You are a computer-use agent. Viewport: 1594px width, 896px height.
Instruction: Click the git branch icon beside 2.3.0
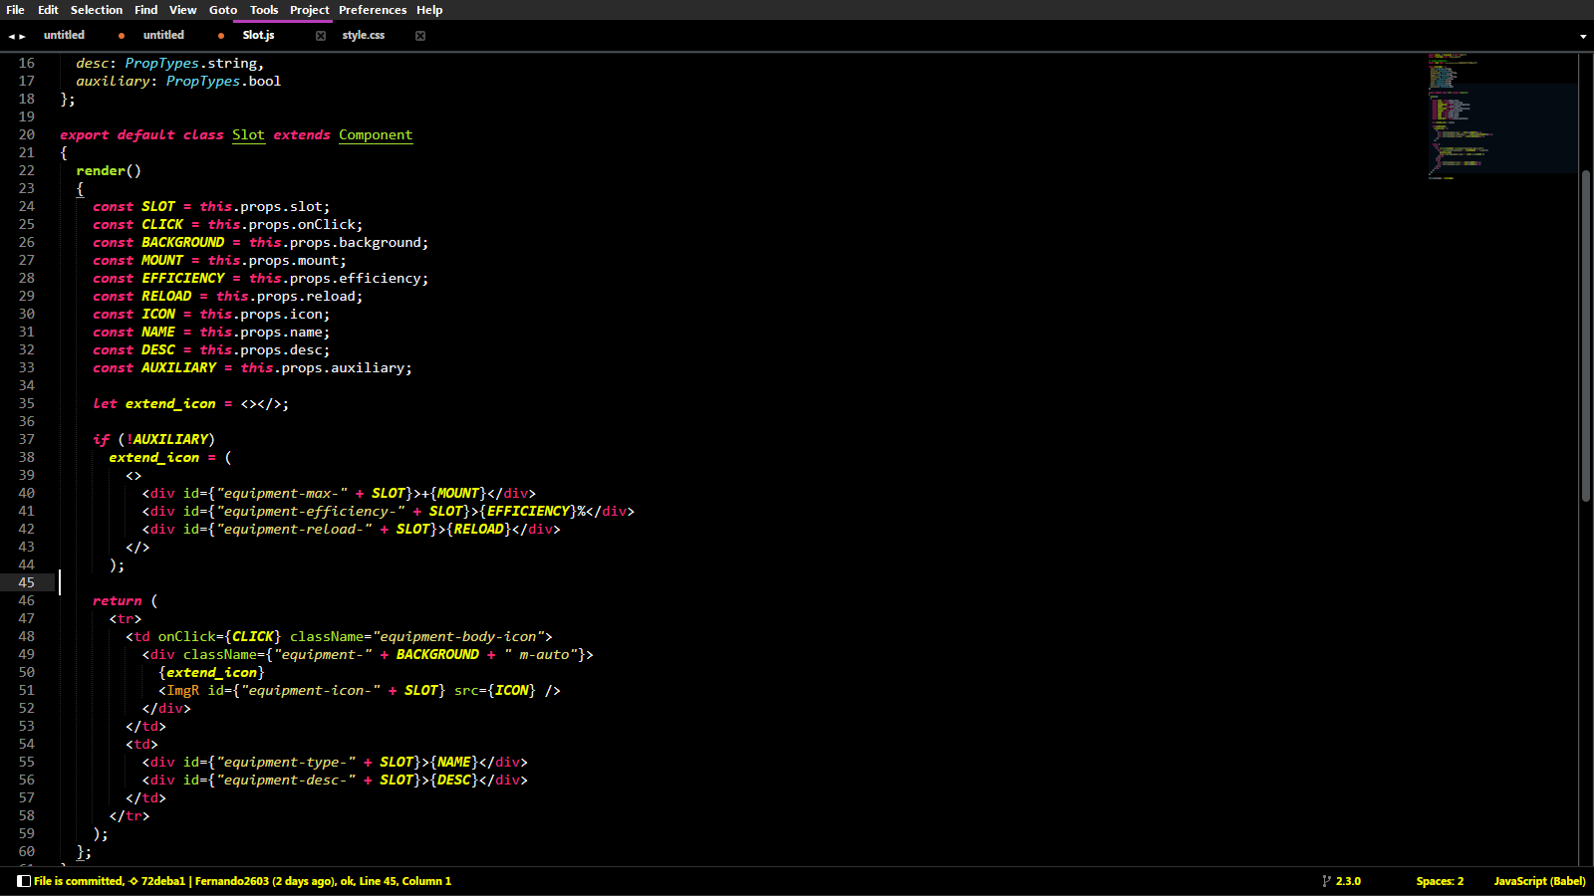(x=1326, y=881)
